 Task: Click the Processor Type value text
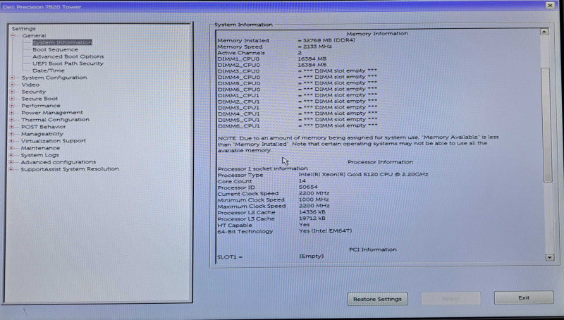pos(363,174)
